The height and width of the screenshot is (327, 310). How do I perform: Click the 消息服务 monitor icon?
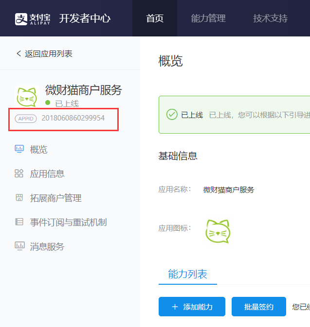tap(19, 246)
